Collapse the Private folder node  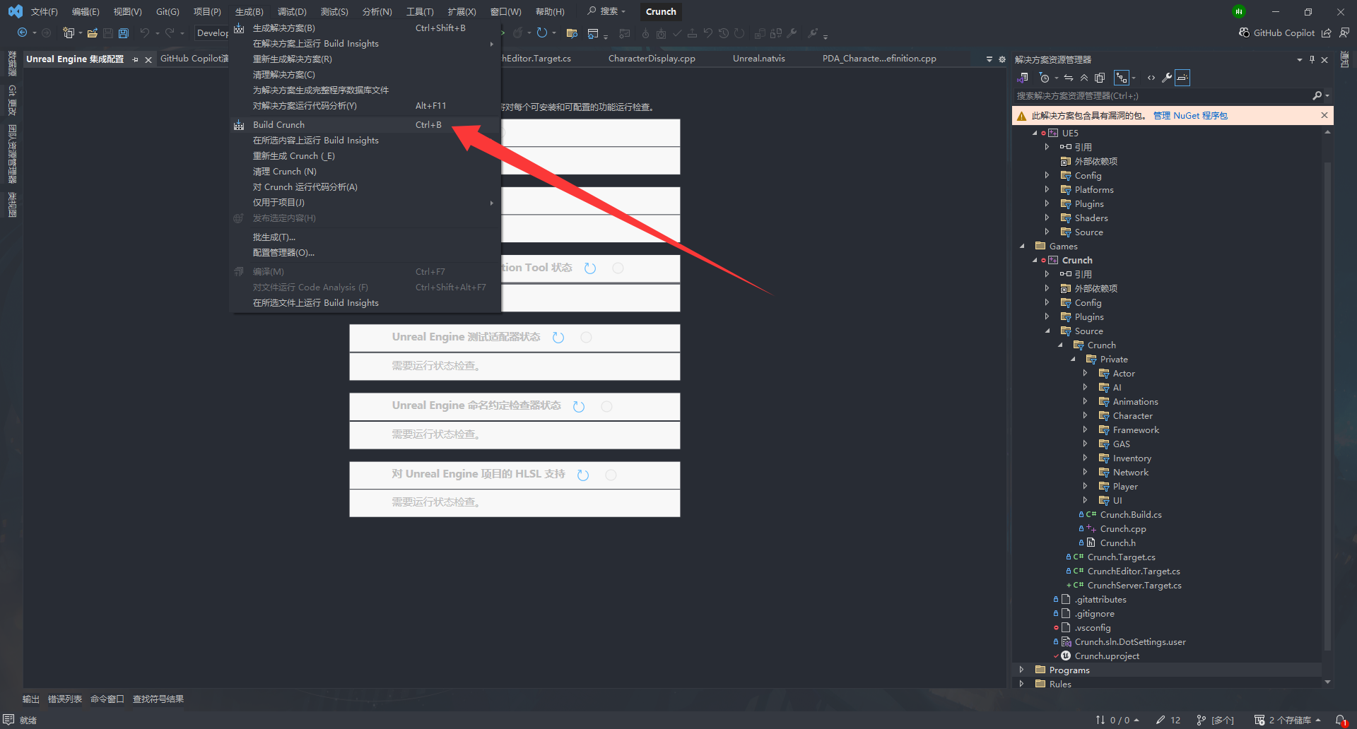coord(1073,360)
